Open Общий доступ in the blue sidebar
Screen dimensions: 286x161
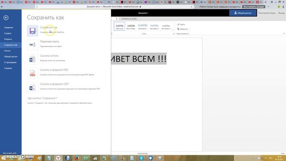(x=11, y=57)
